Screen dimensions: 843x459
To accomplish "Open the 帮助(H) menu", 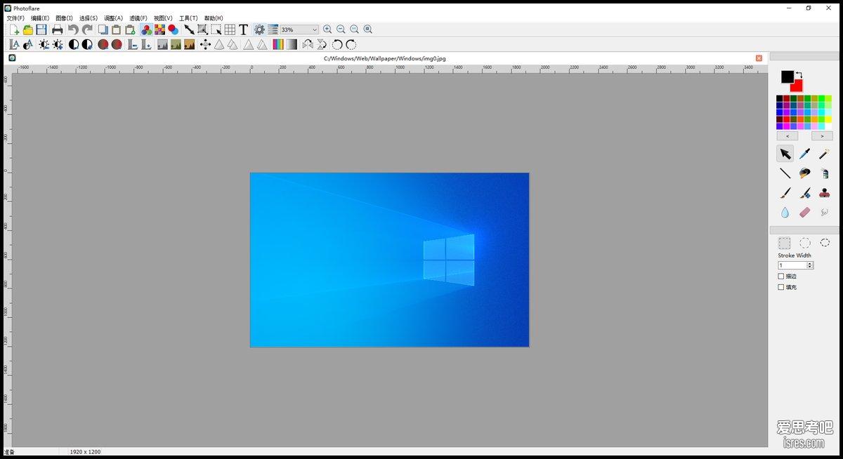I will click(214, 18).
